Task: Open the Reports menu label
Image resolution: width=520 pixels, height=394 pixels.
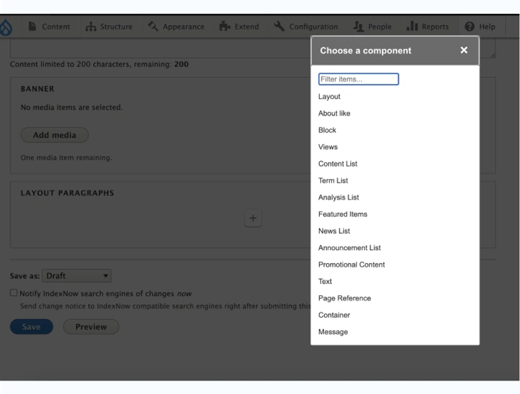Action: pos(435,27)
